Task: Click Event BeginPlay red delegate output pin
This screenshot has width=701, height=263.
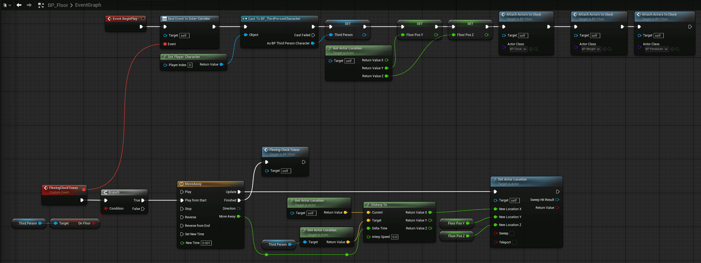Action: tap(143, 19)
